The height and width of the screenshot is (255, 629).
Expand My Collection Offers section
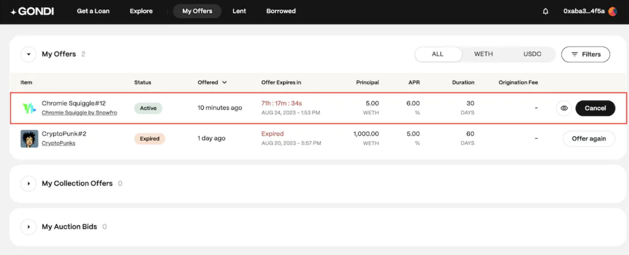pos(29,183)
